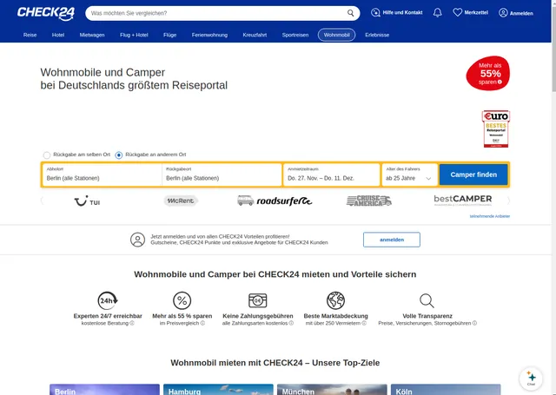Viewport: 556px width, 395px height.
Task: Open the Hotel tab
Action: [x=58, y=35]
